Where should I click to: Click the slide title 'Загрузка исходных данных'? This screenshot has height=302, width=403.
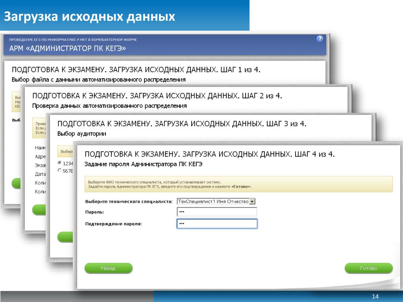click(89, 16)
